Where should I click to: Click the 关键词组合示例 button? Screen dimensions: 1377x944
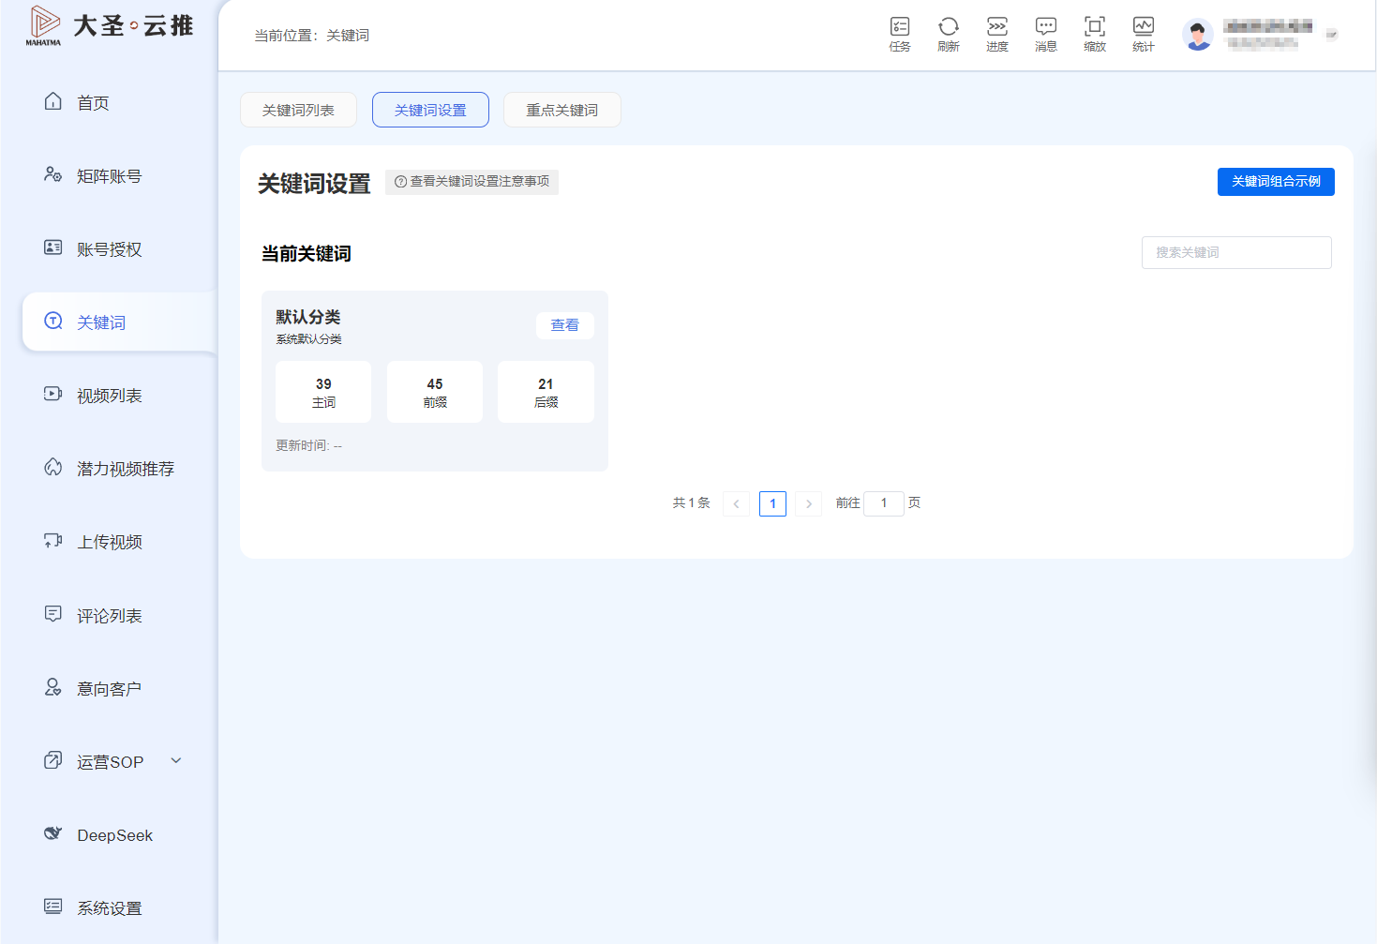1276,182
